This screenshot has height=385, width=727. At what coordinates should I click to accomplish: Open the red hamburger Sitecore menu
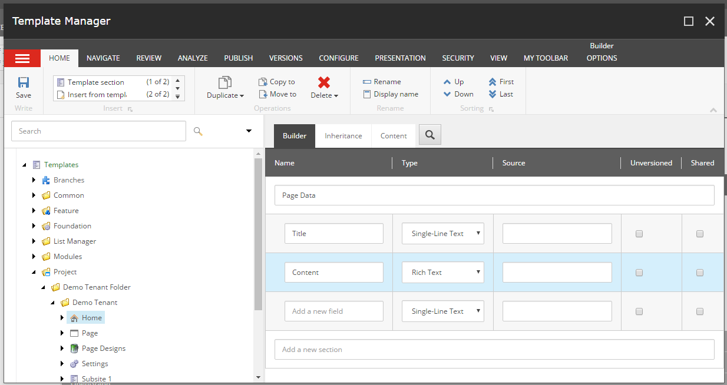[22, 58]
